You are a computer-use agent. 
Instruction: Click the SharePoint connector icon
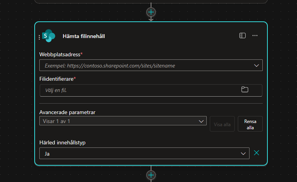point(49,36)
